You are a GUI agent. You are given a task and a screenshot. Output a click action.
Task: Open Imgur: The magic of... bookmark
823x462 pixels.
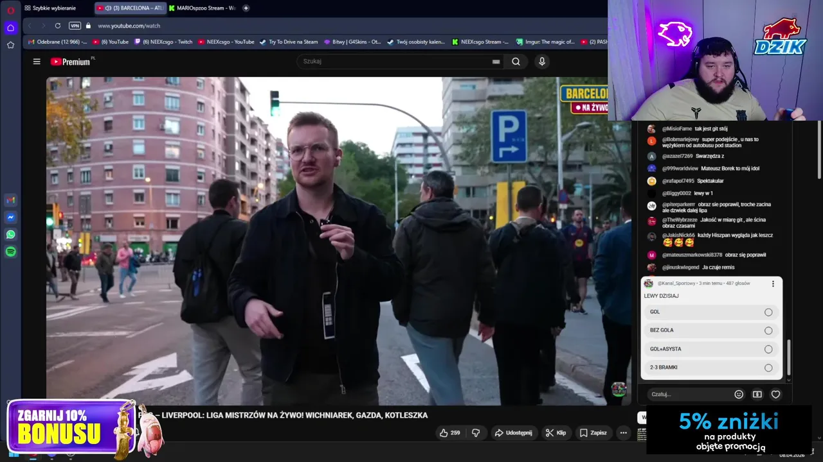point(545,42)
